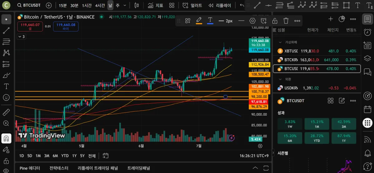Viewport: 374px width, 173px height.
Task: Expand the collapsed indicator legend showing 3
Action: [x=21, y=37]
